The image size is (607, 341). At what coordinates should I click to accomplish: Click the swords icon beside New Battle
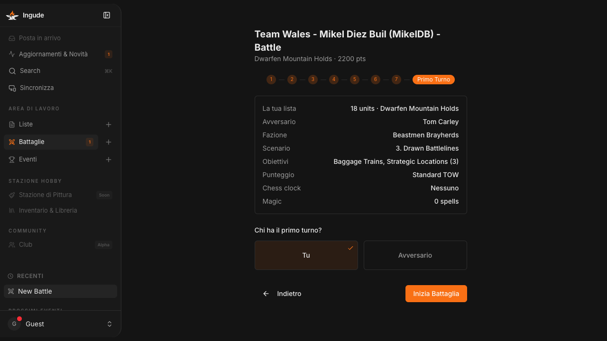11,291
